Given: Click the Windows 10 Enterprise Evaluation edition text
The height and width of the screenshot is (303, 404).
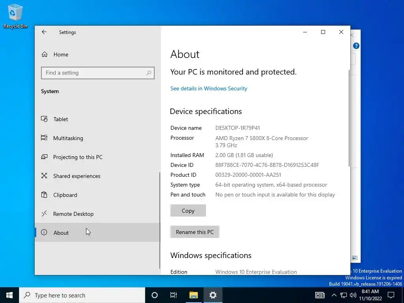Looking at the screenshot, I should tap(256, 272).
